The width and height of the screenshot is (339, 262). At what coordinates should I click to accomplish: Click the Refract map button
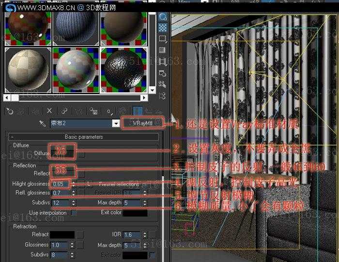(80, 234)
